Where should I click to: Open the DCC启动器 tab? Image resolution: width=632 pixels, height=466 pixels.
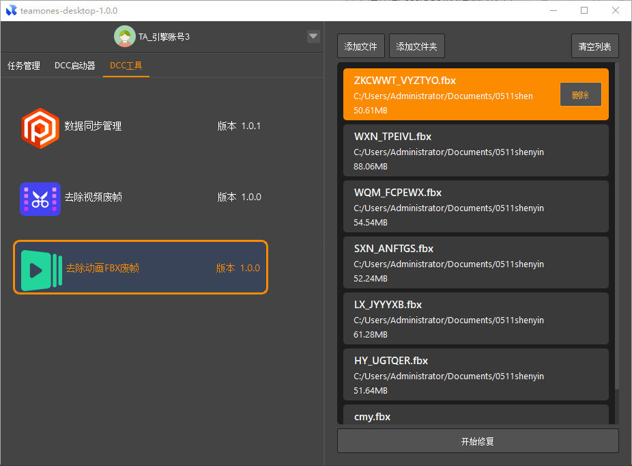point(75,66)
